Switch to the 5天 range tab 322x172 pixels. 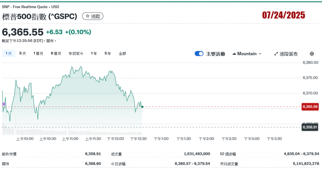tap(23, 53)
